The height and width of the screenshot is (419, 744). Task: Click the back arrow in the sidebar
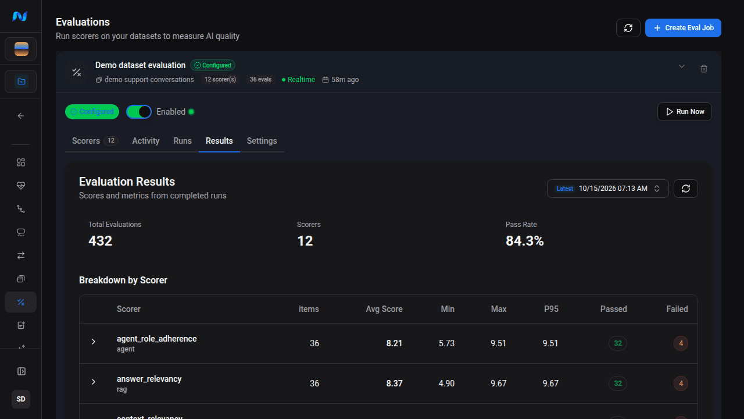21,116
